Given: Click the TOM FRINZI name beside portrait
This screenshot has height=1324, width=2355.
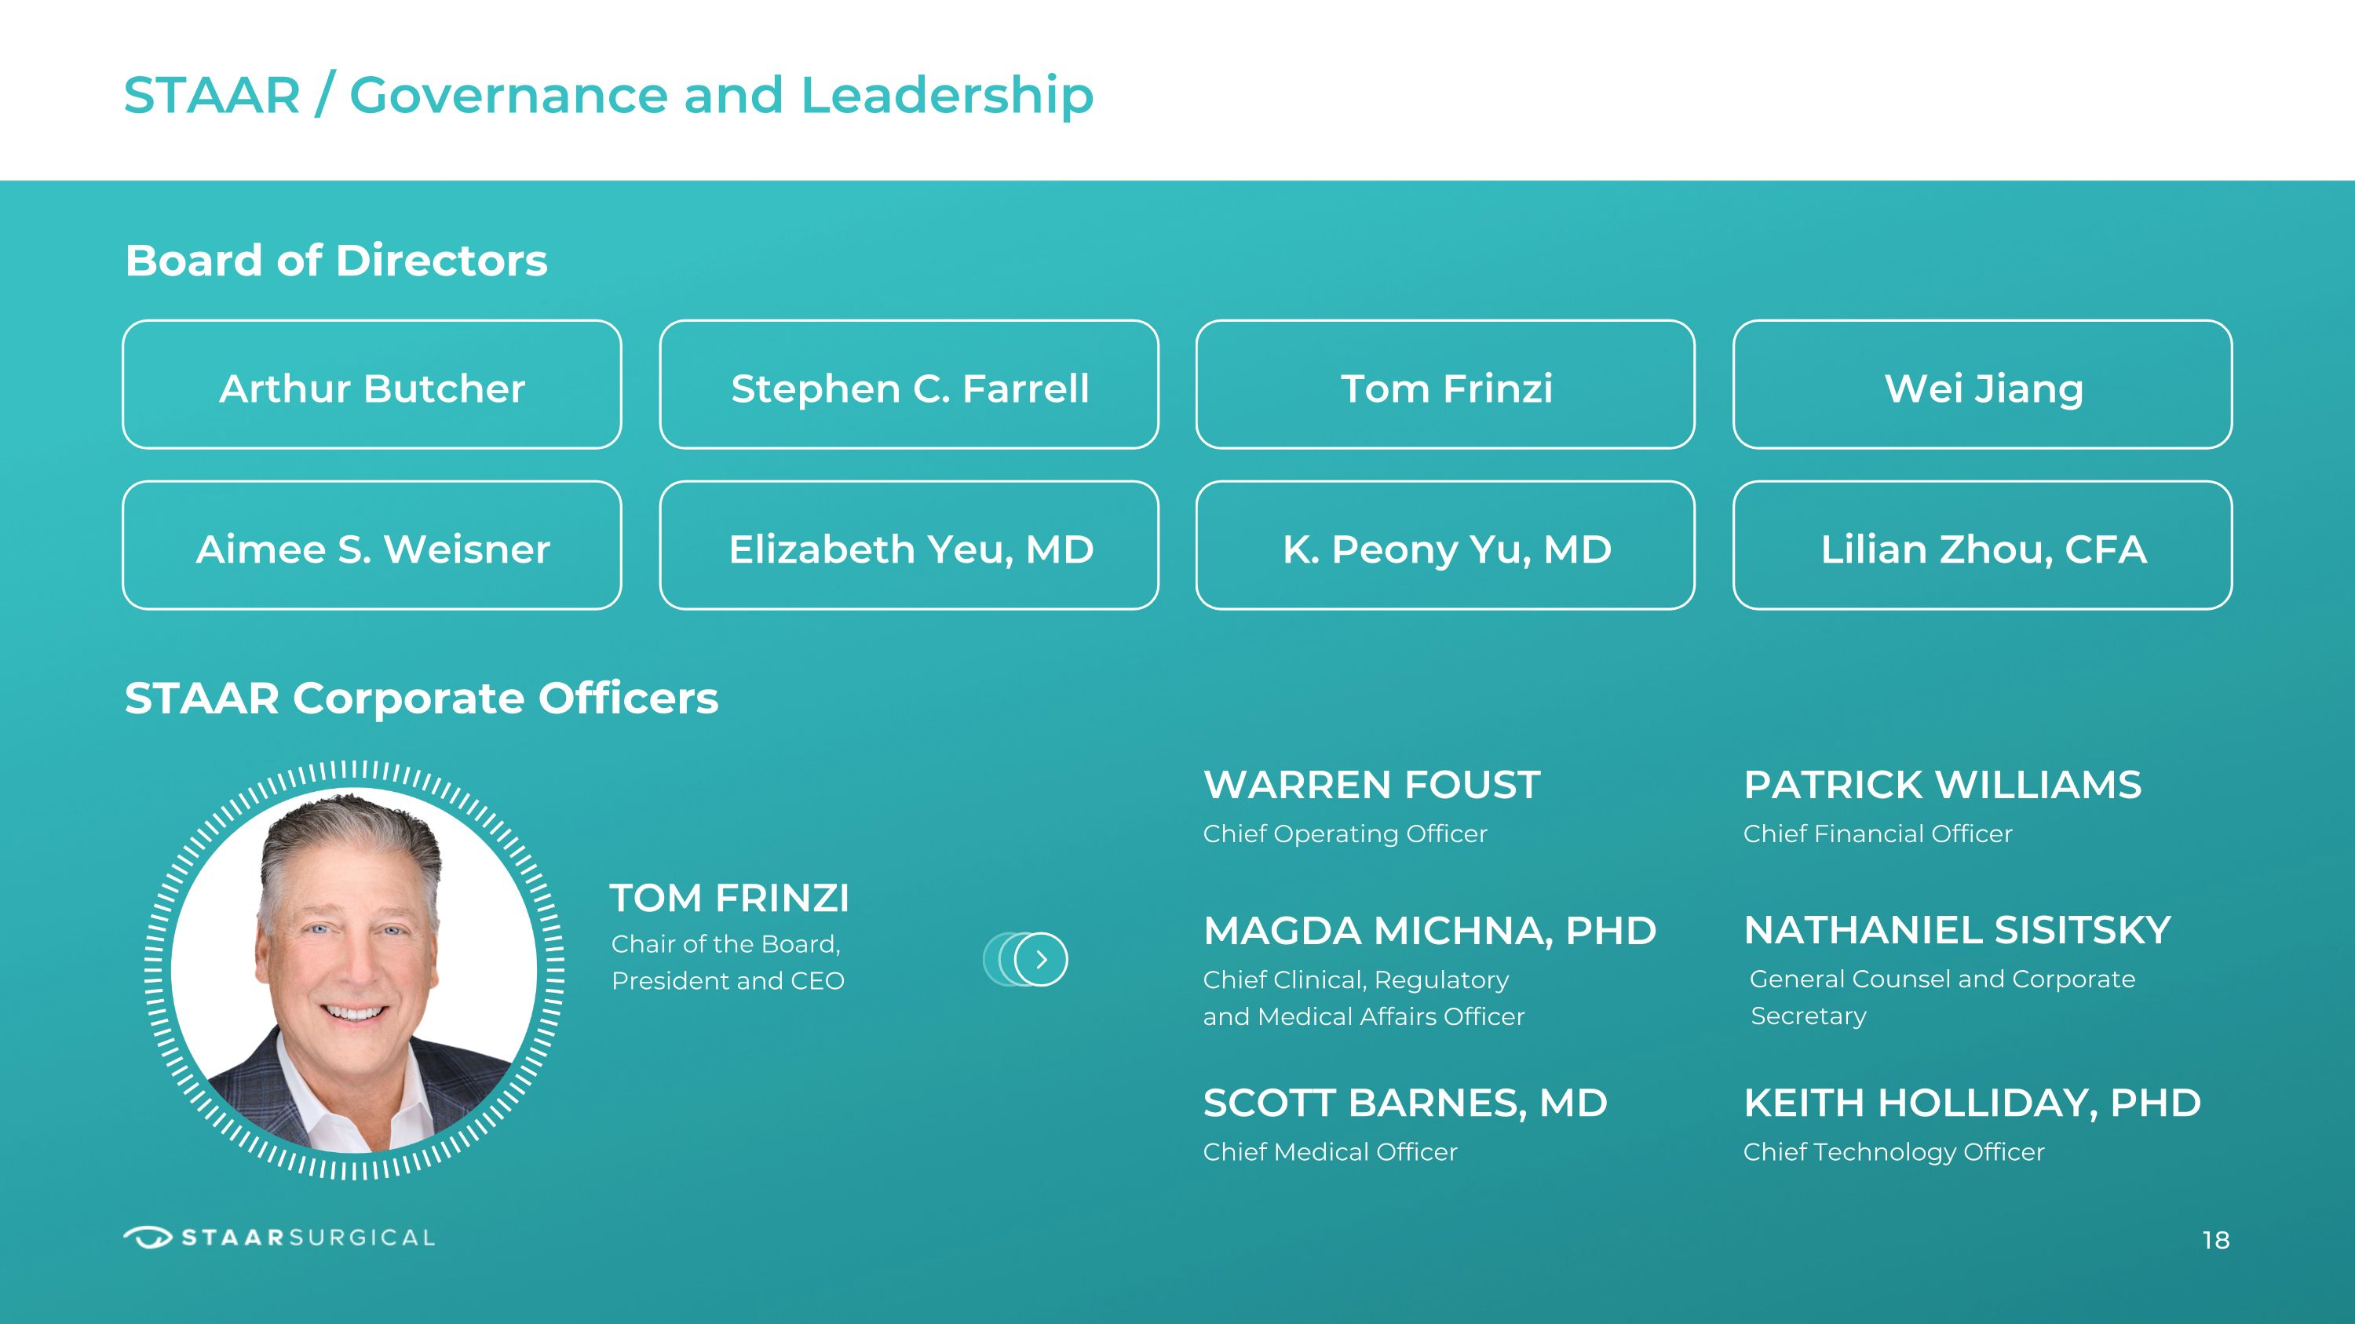Looking at the screenshot, I should (x=728, y=898).
